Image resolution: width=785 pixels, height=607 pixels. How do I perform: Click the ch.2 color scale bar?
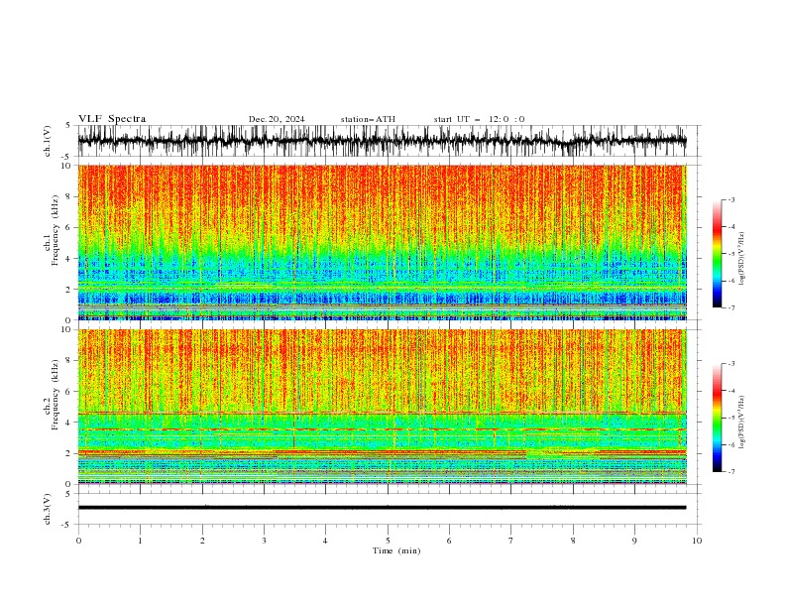coord(717,418)
